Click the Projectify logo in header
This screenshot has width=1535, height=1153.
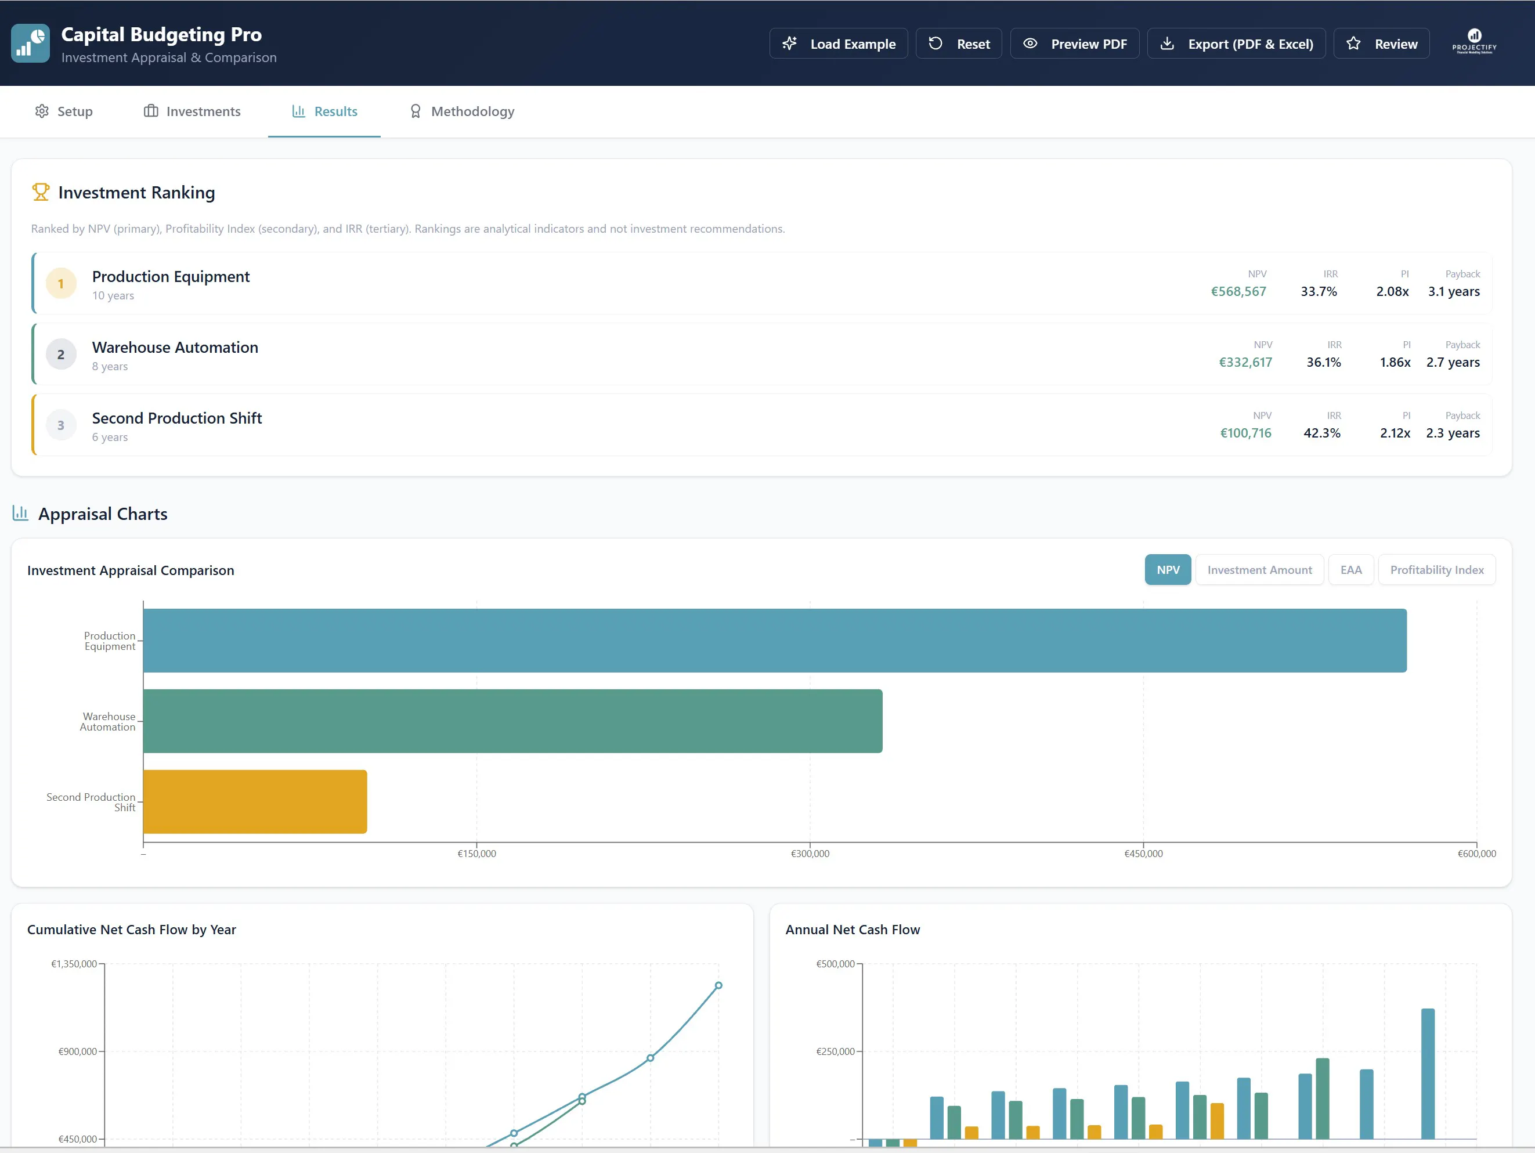point(1474,42)
